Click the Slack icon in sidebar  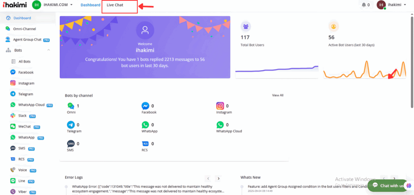click(x=13, y=116)
